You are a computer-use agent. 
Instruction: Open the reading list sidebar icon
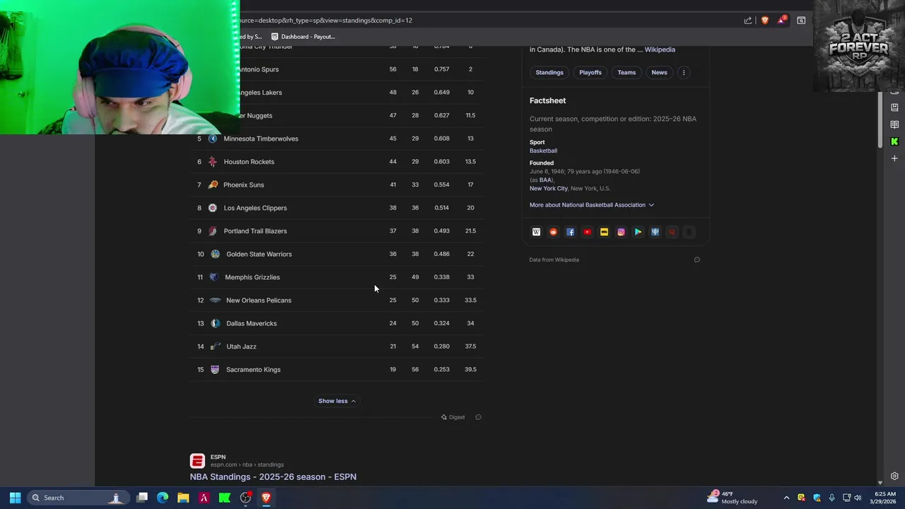pyautogui.click(x=894, y=124)
